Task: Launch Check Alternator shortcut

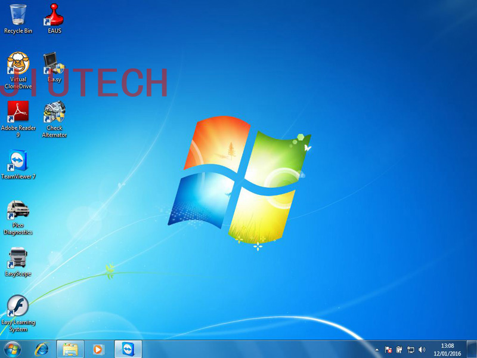Action: [x=54, y=119]
